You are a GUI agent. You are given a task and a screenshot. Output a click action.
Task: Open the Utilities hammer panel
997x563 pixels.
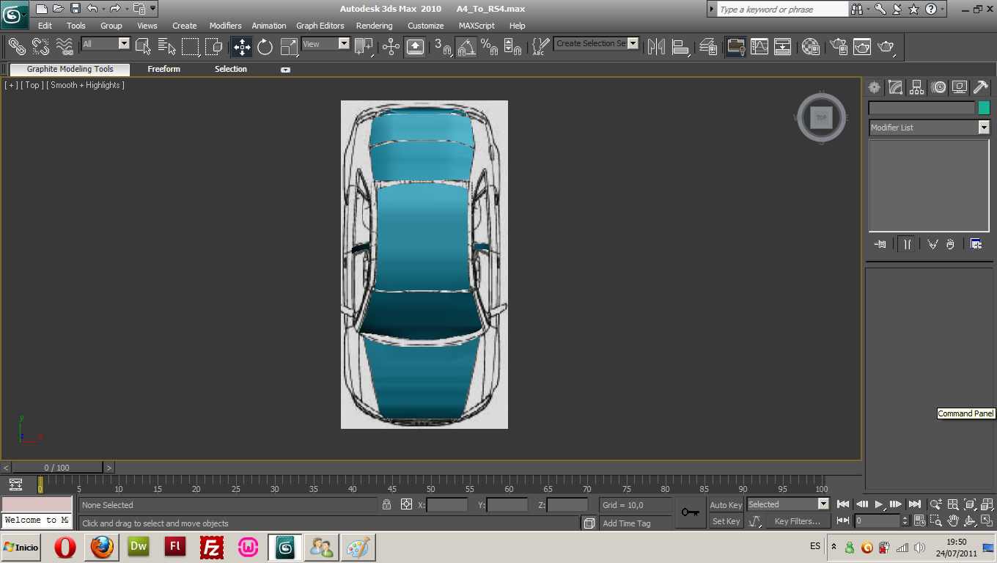(x=981, y=88)
